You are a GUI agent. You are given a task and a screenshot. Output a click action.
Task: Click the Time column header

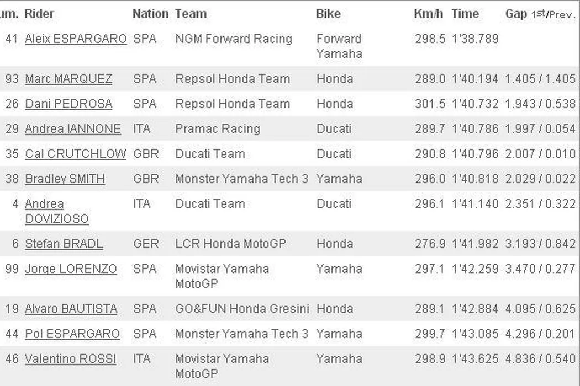465,14
